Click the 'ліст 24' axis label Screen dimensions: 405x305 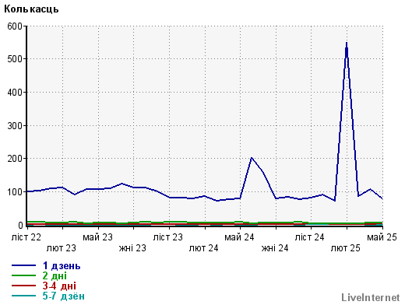[x=310, y=237]
